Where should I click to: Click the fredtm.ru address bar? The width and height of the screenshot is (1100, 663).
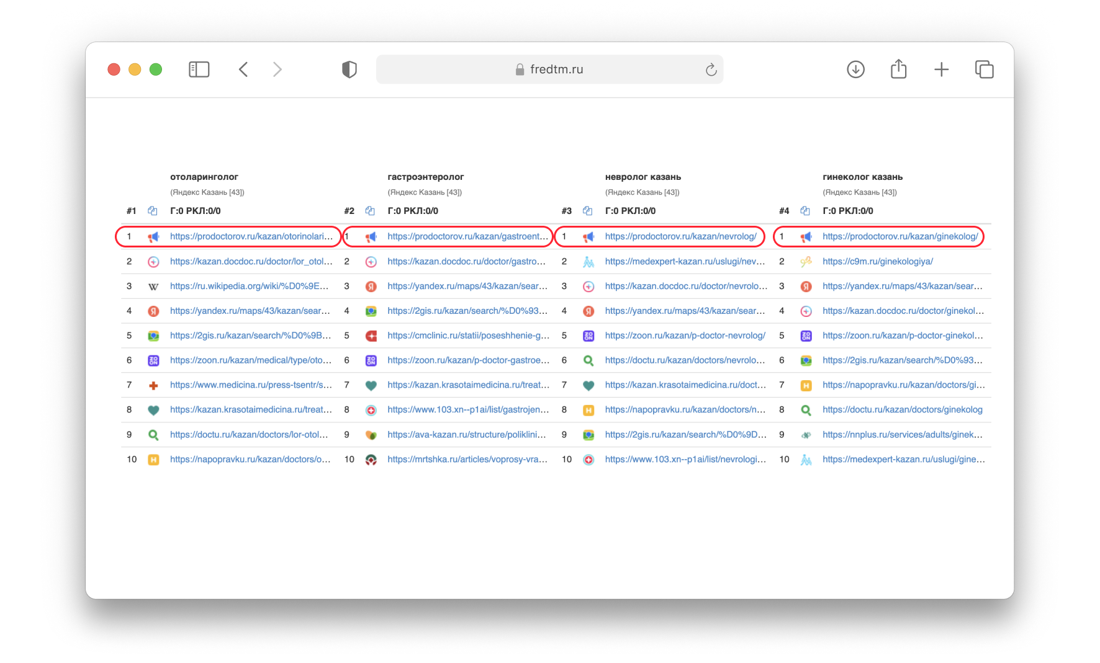[x=549, y=69]
